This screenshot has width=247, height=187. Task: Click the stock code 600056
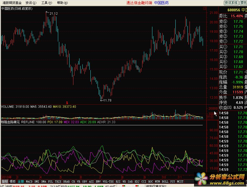click(234, 10)
